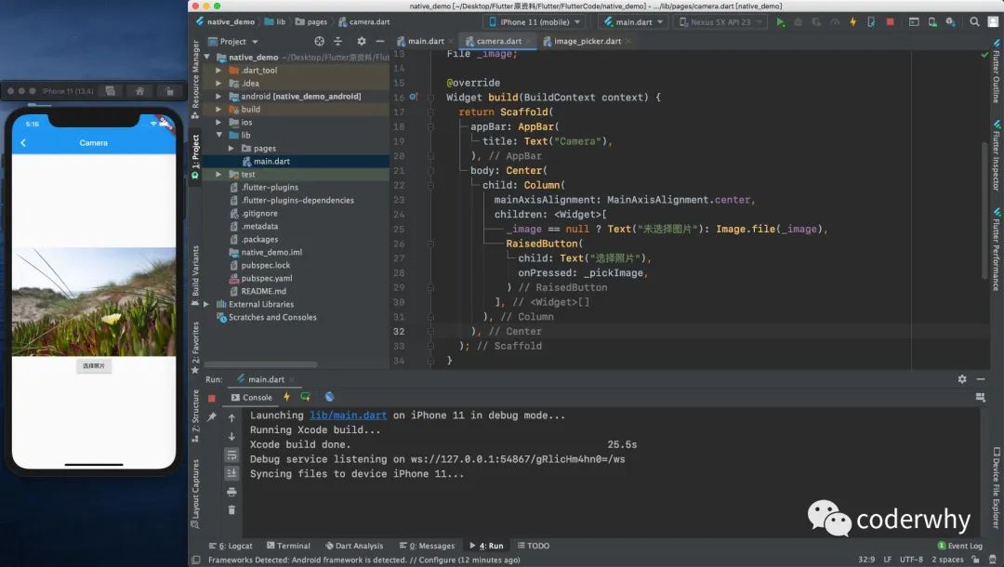1004x567 pixels.
Task: Click the Collapse All icon in Project panel
Action: click(338, 41)
